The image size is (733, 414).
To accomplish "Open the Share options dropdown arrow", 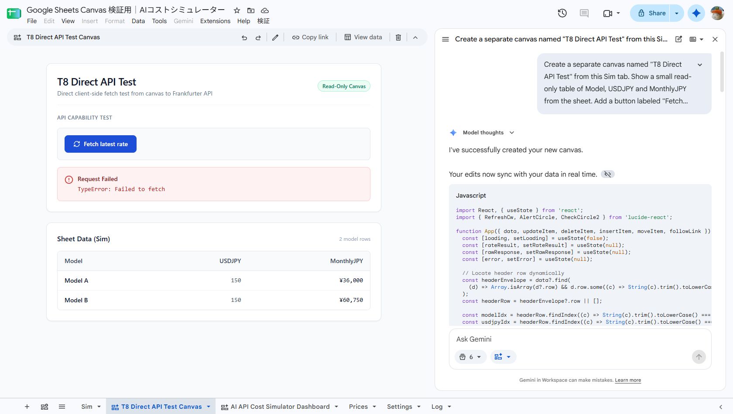I will 677,13.
